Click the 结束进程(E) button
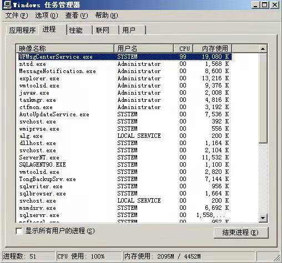 point(241,233)
